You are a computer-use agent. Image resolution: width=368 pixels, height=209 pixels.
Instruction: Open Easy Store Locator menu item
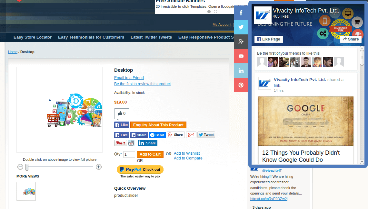point(33,37)
